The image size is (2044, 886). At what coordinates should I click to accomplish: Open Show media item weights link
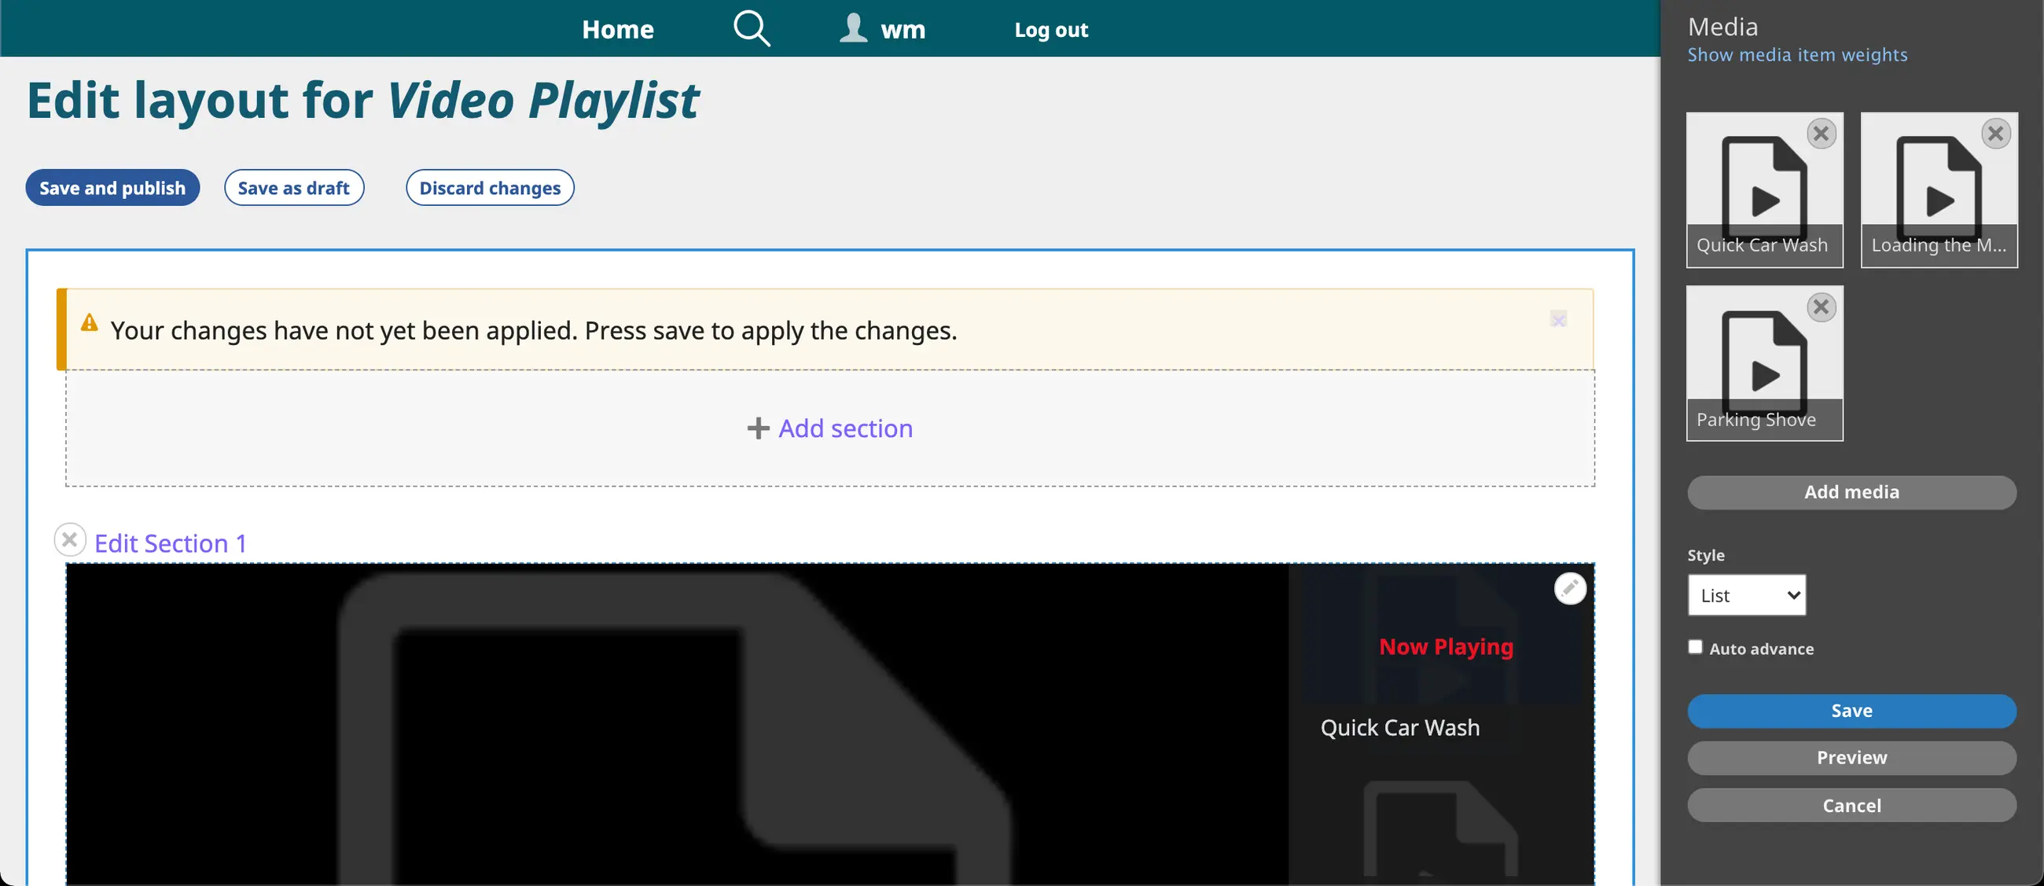[1796, 55]
